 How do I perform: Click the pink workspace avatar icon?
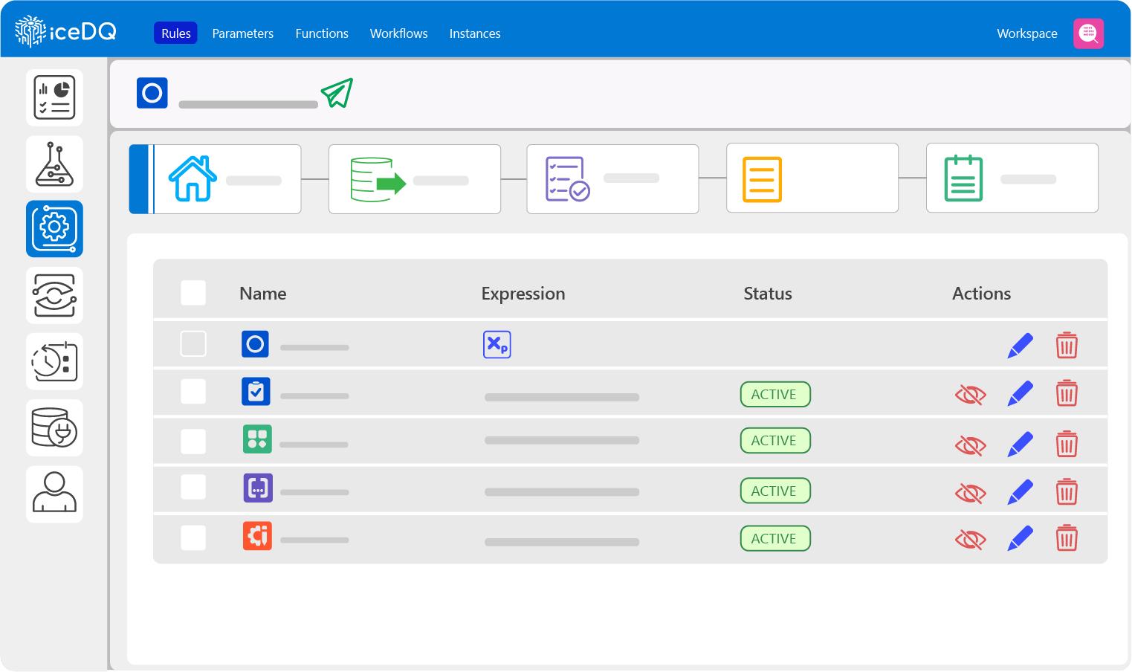tap(1088, 33)
